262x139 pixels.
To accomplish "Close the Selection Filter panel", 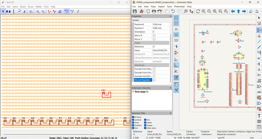I will pos(170,113).
